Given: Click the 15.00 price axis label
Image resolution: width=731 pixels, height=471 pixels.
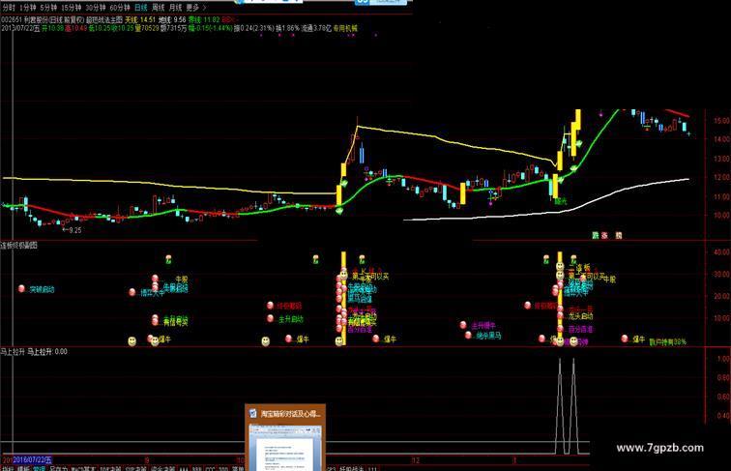Looking at the screenshot, I should click(721, 121).
